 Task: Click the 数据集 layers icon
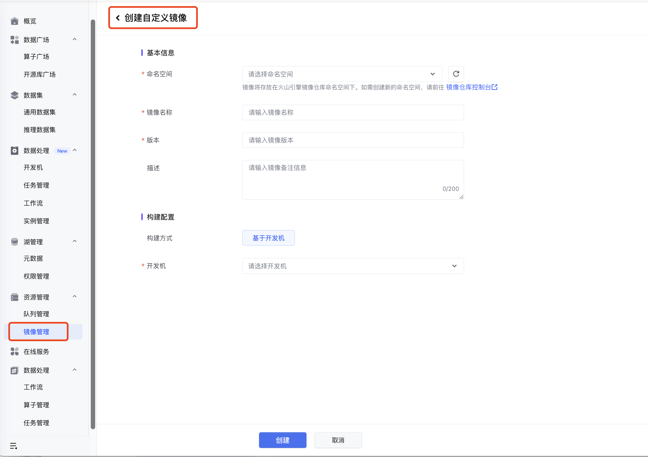click(x=14, y=95)
